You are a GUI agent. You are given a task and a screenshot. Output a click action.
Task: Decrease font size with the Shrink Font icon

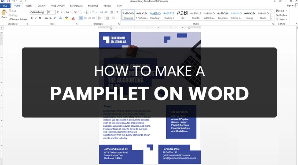point(62,12)
